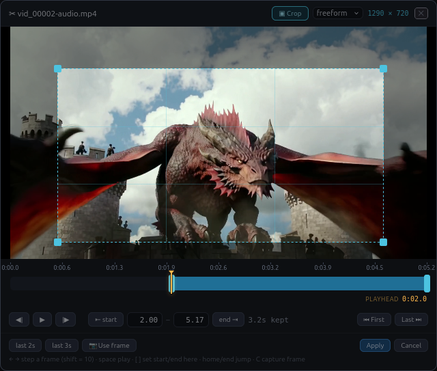Jump to Last frame
Screen dimensions: 437x371
(x=411, y=320)
